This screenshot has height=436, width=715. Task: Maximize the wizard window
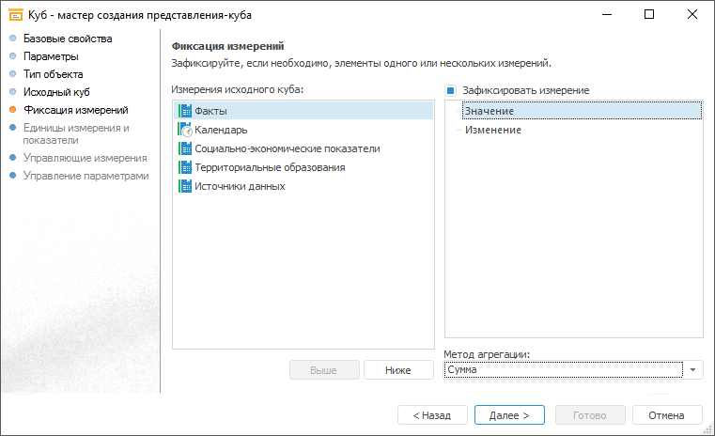click(x=649, y=15)
